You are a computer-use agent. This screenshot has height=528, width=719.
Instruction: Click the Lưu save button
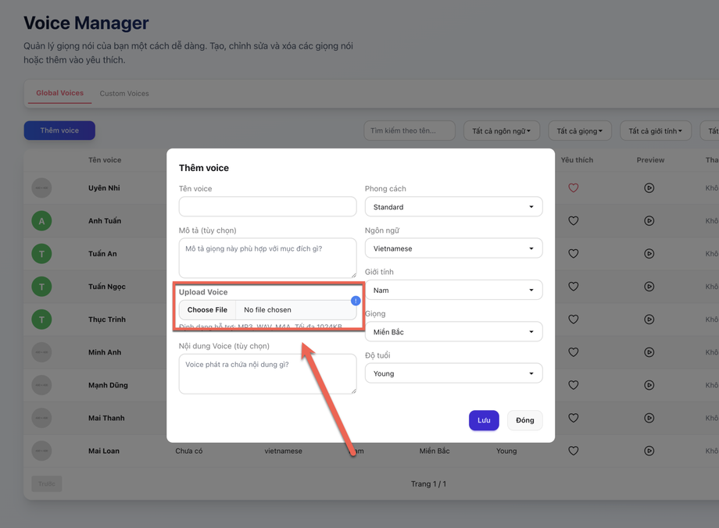pos(484,420)
